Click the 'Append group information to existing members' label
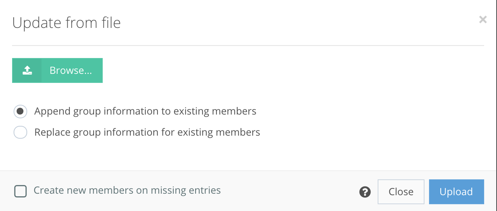497x211 pixels. click(145, 112)
